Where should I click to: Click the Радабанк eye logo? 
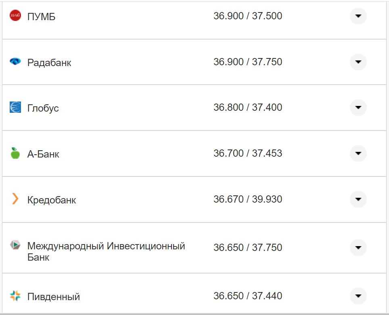point(15,62)
